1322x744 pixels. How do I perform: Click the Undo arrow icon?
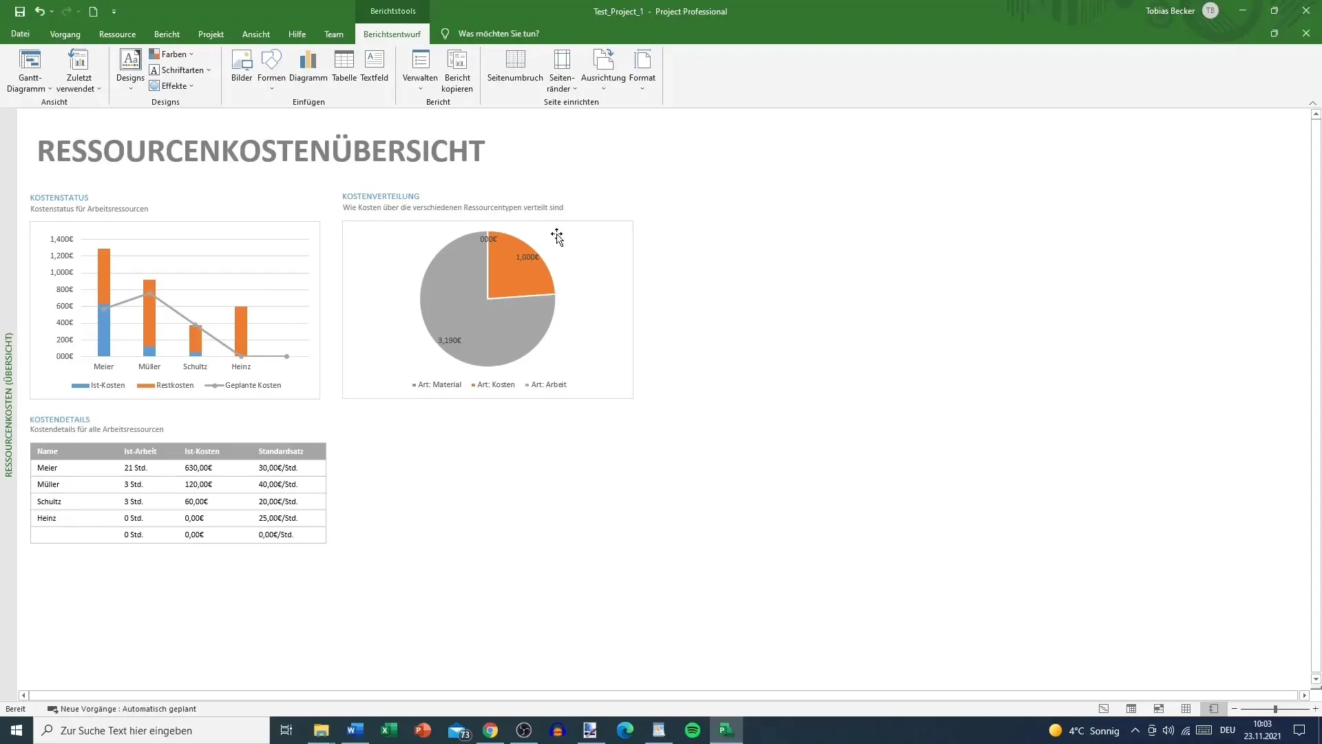(x=40, y=11)
